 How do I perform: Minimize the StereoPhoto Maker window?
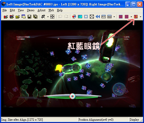click(128, 4)
